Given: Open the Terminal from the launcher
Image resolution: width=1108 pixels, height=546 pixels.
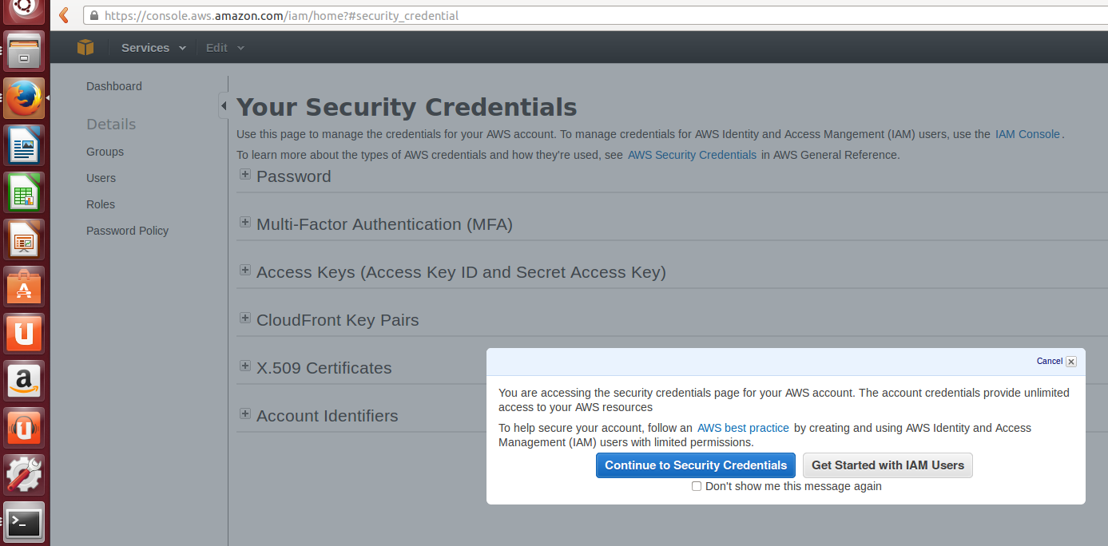Looking at the screenshot, I should tap(24, 522).
